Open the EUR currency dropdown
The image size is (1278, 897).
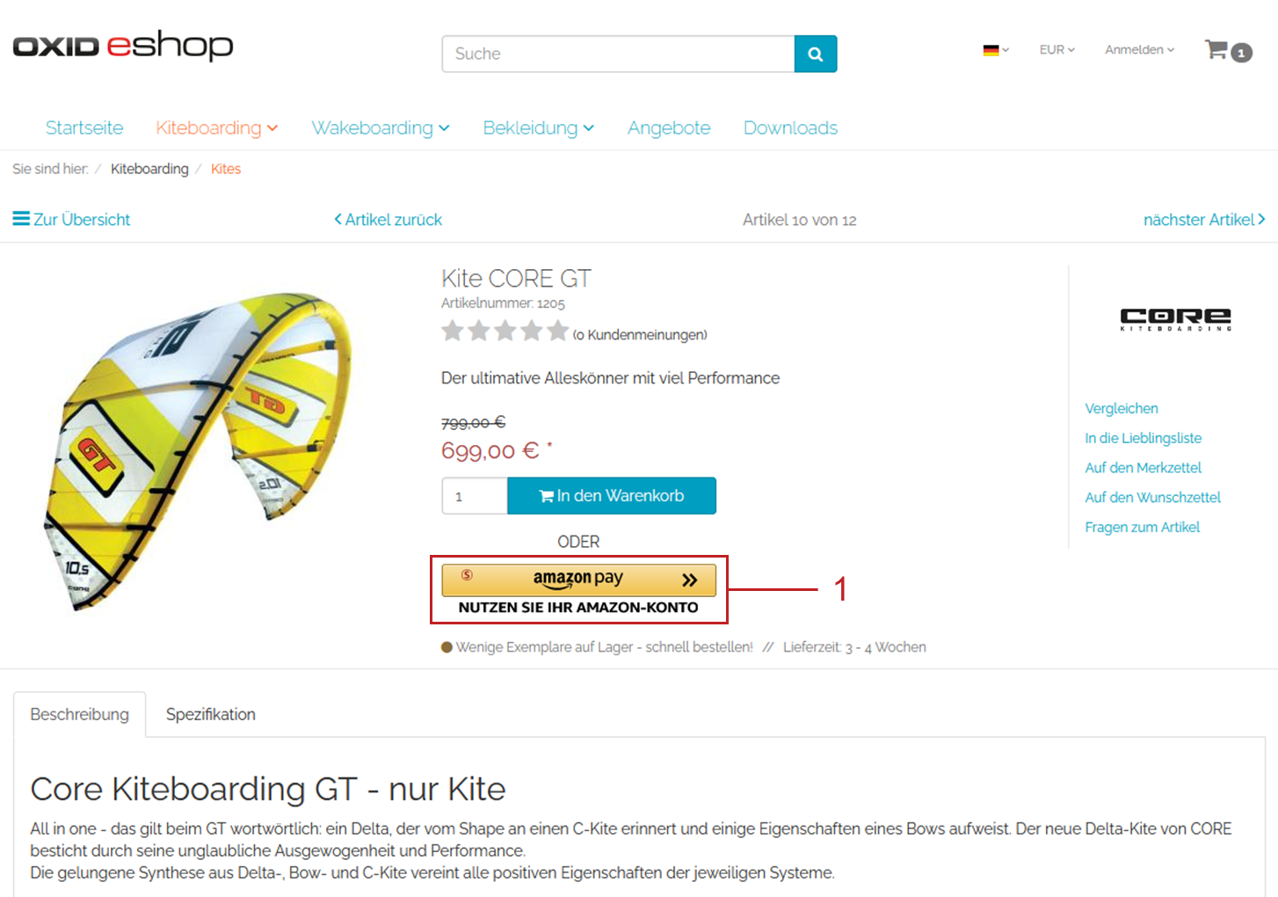coord(1057,50)
